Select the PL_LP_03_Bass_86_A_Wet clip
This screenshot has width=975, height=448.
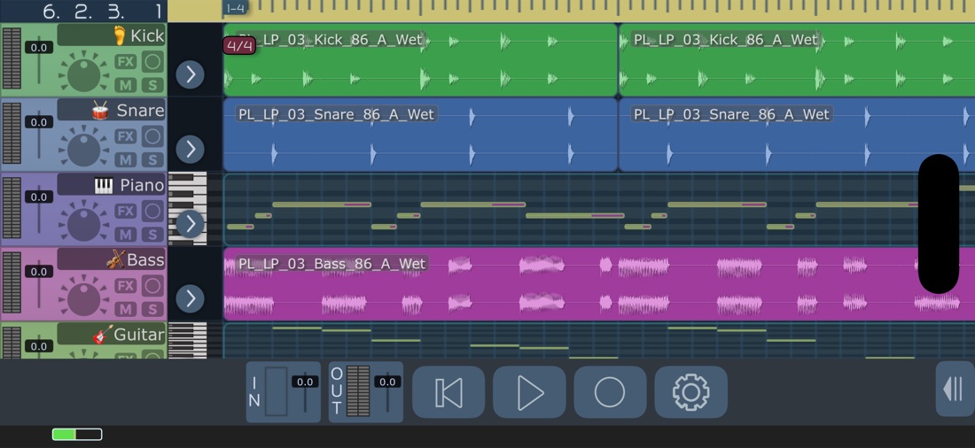point(599,284)
